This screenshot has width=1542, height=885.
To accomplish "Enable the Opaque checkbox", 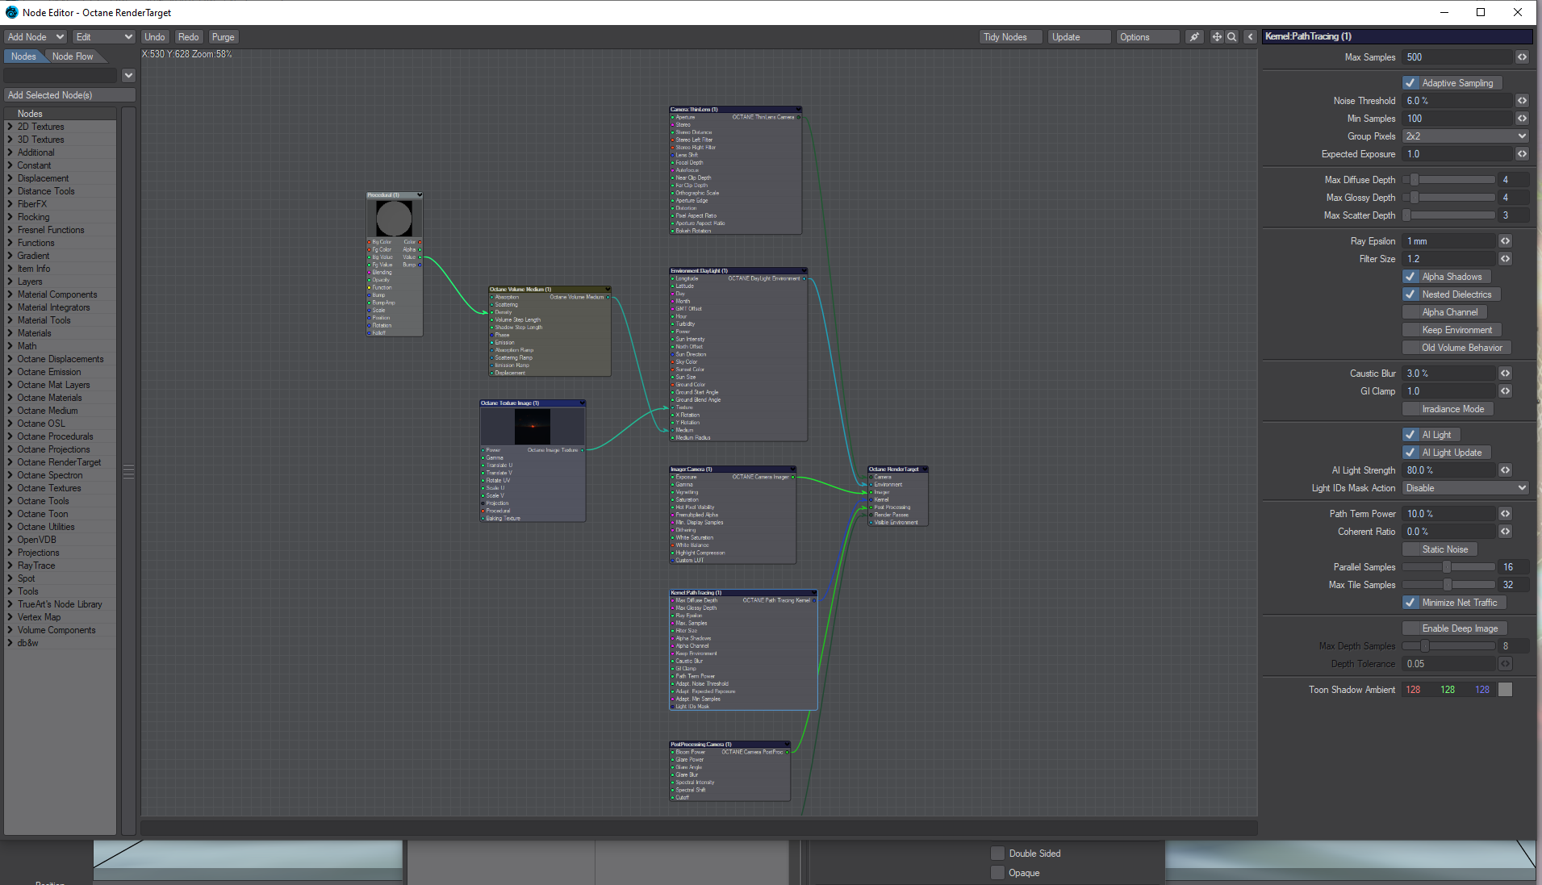I will click(x=997, y=873).
